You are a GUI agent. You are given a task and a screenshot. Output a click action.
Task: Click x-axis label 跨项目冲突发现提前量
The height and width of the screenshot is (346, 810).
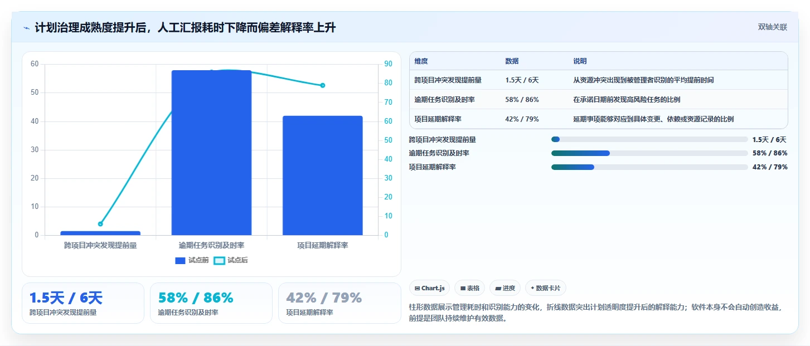(x=100, y=245)
